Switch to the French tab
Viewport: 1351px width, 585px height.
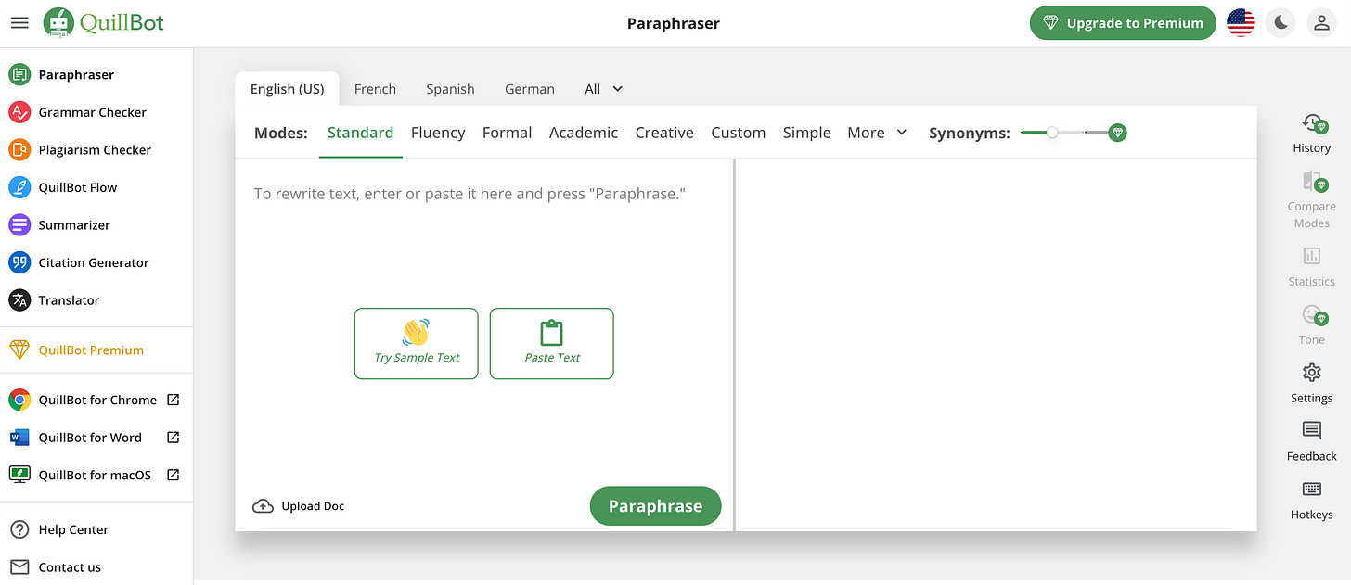375,89
